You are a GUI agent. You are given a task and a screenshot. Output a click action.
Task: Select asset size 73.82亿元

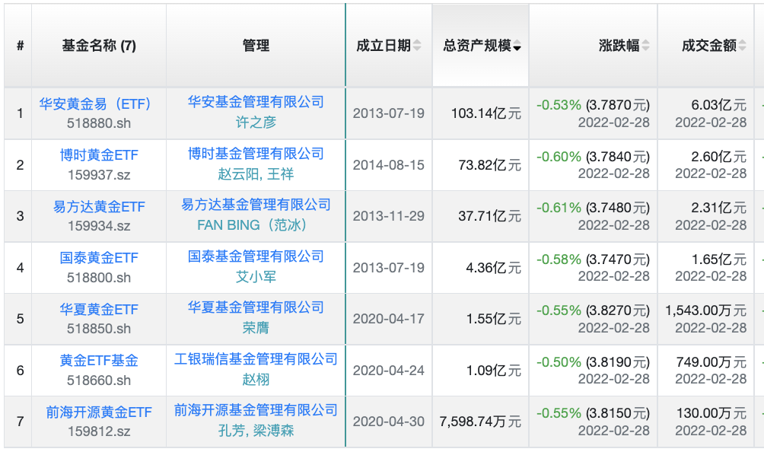[x=490, y=165]
